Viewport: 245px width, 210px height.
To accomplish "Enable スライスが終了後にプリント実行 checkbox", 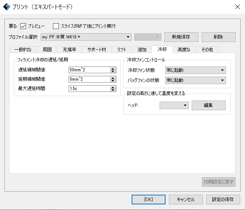I will (56, 26).
